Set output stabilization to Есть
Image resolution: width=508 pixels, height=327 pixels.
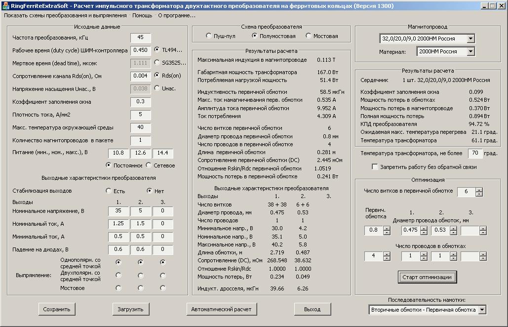(116, 191)
